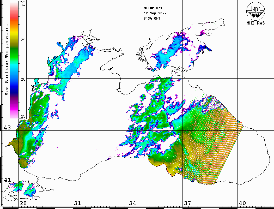Click longitude label 28
The height and width of the screenshot is (209, 274).
point(23,203)
